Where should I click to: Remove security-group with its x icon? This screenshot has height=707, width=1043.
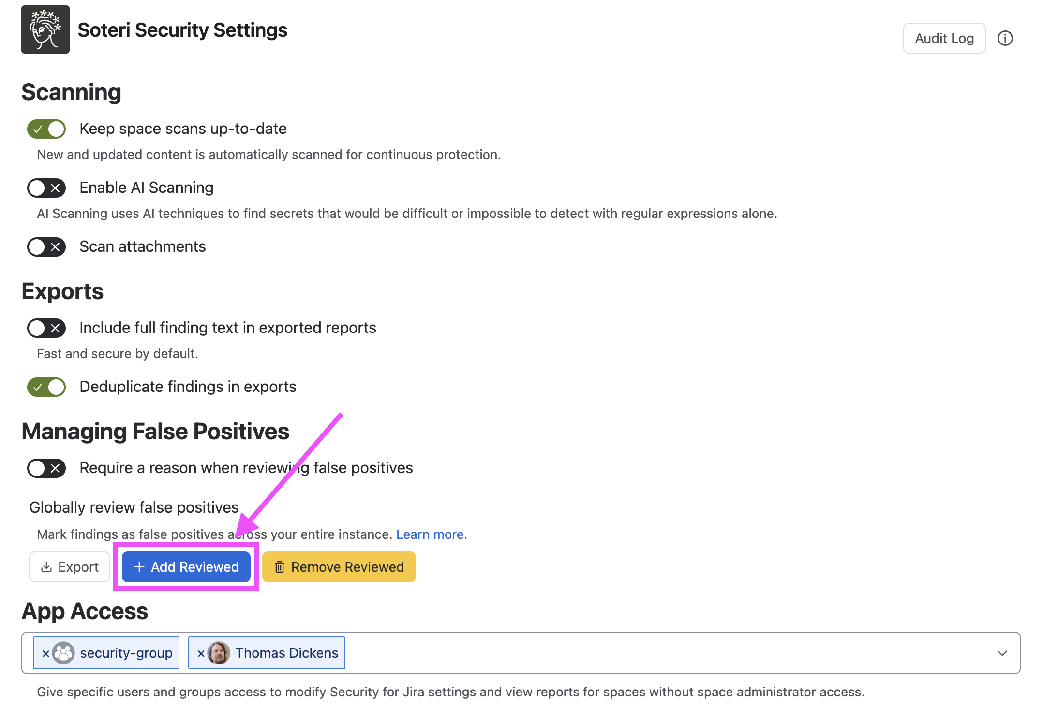[45, 653]
